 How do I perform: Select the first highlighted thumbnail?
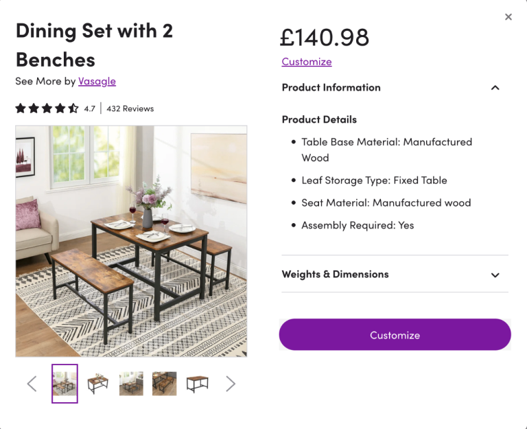coord(65,384)
